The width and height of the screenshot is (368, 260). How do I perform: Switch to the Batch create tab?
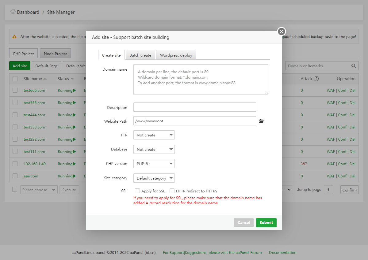(x=140, y=55)
